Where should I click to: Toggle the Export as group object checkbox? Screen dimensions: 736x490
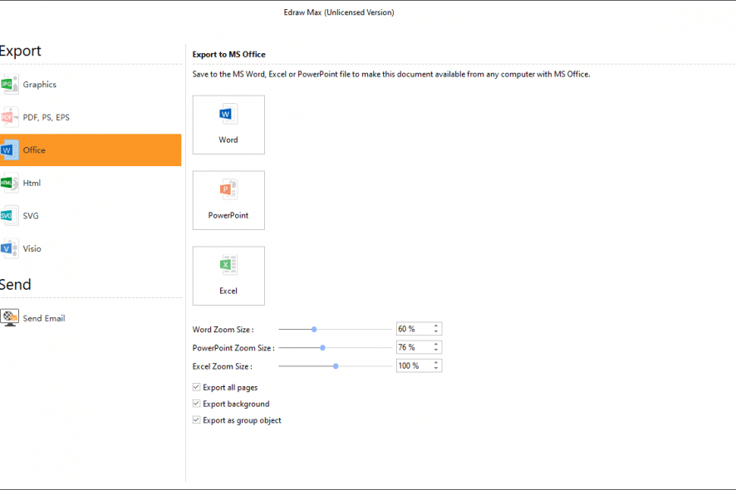pos(196,420)
